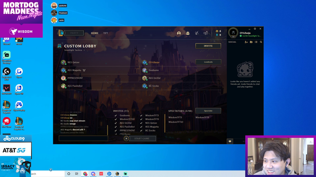Viewport: 316px width, 177px height.
Task: Open Task View on the taskbar
Action: [77, 174]
